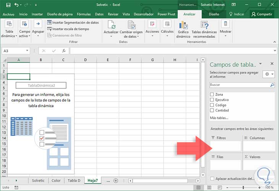
Task: Enable the Ejecutivo field checkbox
Action: pos(212,100)
